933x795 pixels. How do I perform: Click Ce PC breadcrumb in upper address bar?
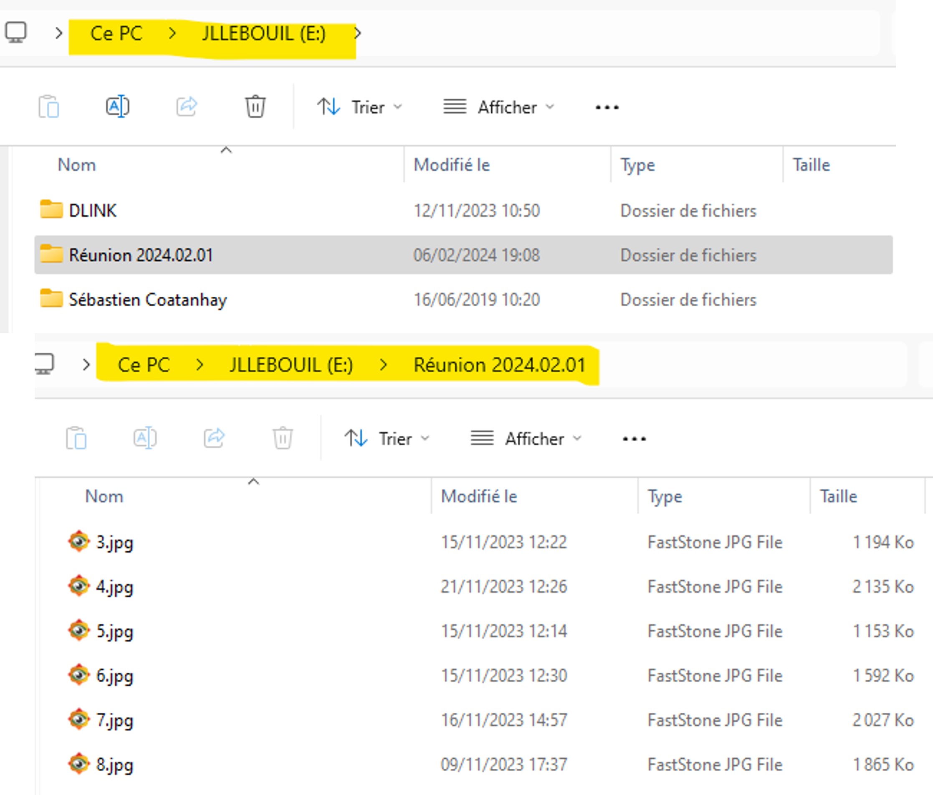tap(116, 33)
